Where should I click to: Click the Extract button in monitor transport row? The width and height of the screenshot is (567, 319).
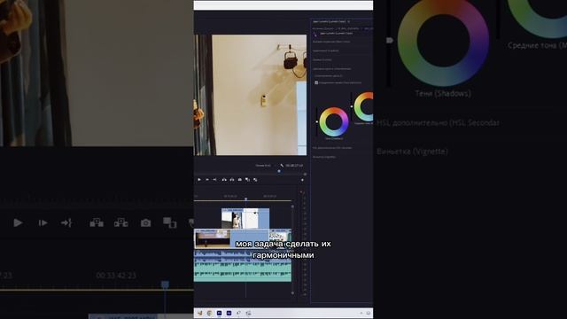pos(232,179)
